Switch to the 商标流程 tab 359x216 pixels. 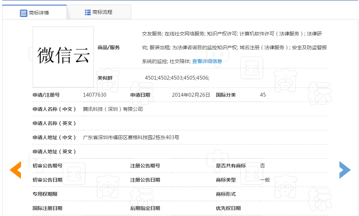99,12
